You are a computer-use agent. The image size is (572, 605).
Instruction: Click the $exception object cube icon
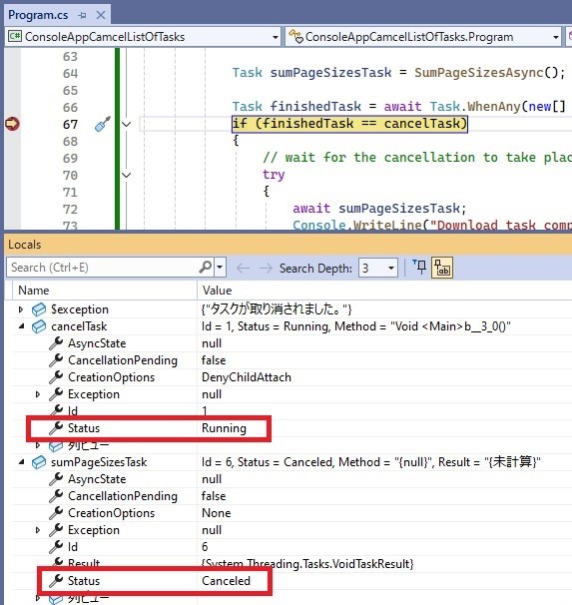(x=39, y=309)
